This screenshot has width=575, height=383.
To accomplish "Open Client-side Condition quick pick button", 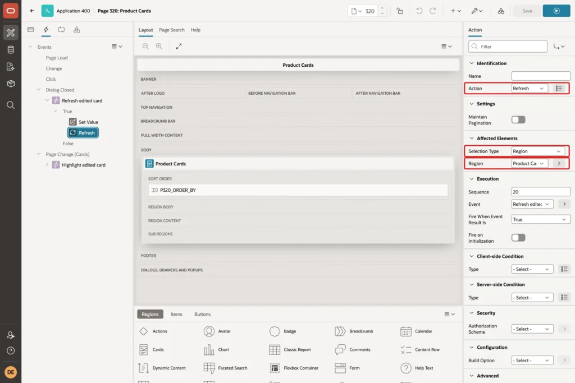I will coord(564,269).
